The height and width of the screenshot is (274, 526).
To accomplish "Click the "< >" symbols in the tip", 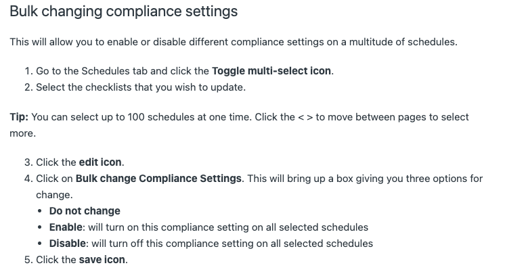I will click(x=305, y=117).
